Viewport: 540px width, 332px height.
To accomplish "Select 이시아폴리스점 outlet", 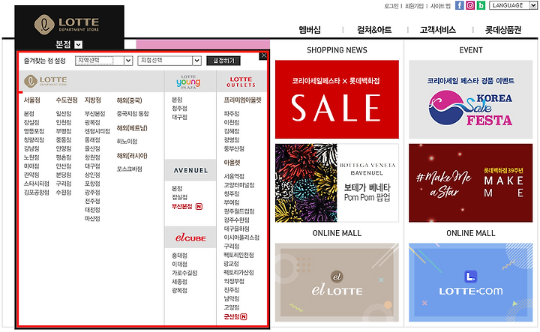I will (241, 238).
